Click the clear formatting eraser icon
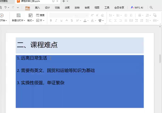162x113 pixels. tap(102, 15)
